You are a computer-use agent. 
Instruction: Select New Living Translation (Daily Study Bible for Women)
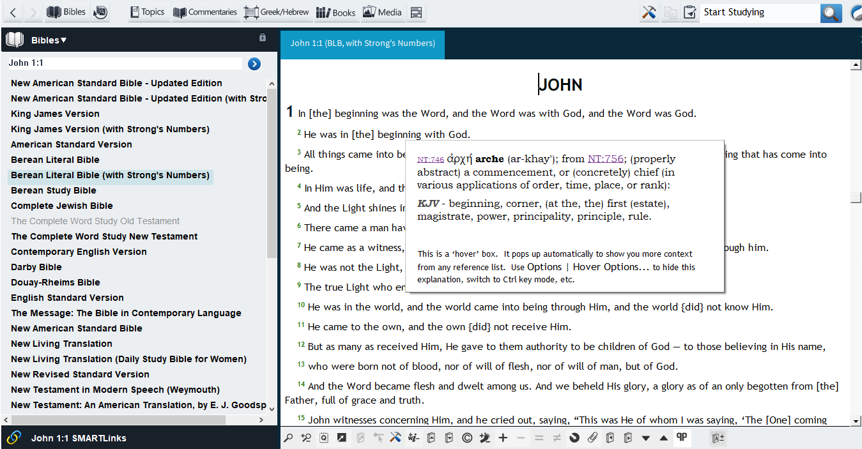pyautogui.click(x=128, y=359)
